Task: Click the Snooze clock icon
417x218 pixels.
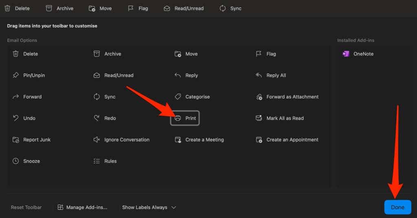Action: [15, 161]
